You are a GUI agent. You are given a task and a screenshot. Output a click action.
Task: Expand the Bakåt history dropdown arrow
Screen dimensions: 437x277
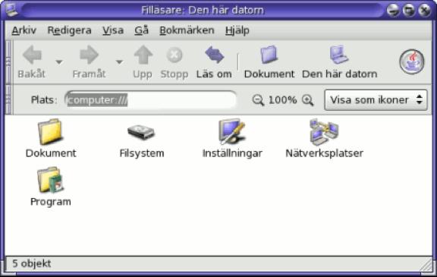(x=59, y=62)
